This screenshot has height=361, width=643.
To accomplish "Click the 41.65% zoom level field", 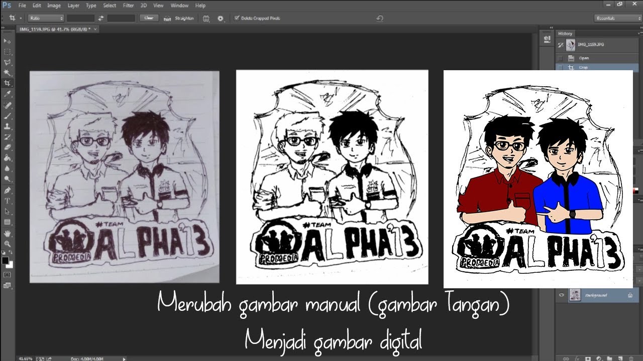I will [x=25, y=358].
